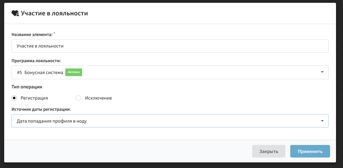Click the "Участие в лояльности" dialog title

pos(54,14)
